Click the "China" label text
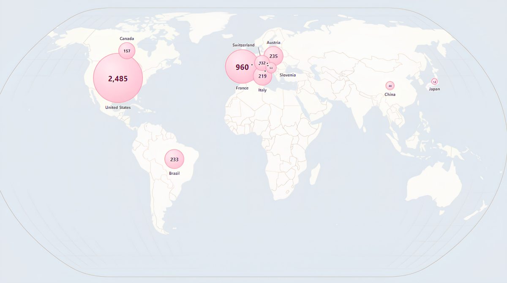The width and height of the screenshot is (507, 283). coord(390,94)
